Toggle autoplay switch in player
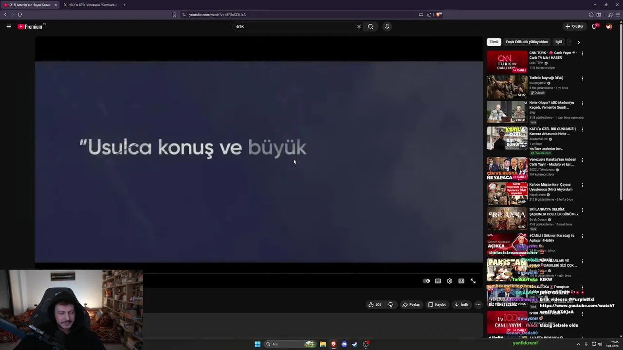Viewport: 623px width, 350px height. tap(426, 281)
